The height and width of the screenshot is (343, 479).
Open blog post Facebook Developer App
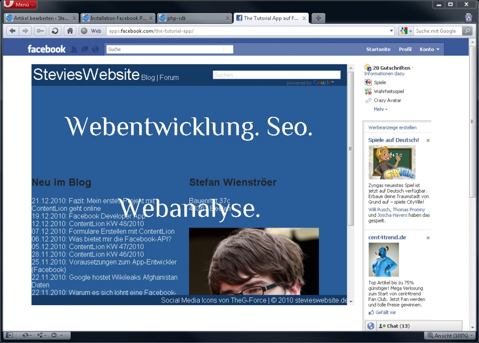pos(108,216)
